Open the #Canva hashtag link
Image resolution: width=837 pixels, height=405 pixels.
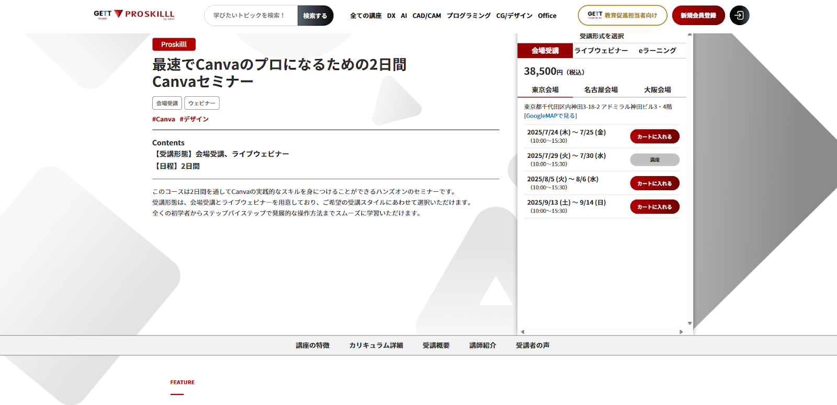point(164,119)
